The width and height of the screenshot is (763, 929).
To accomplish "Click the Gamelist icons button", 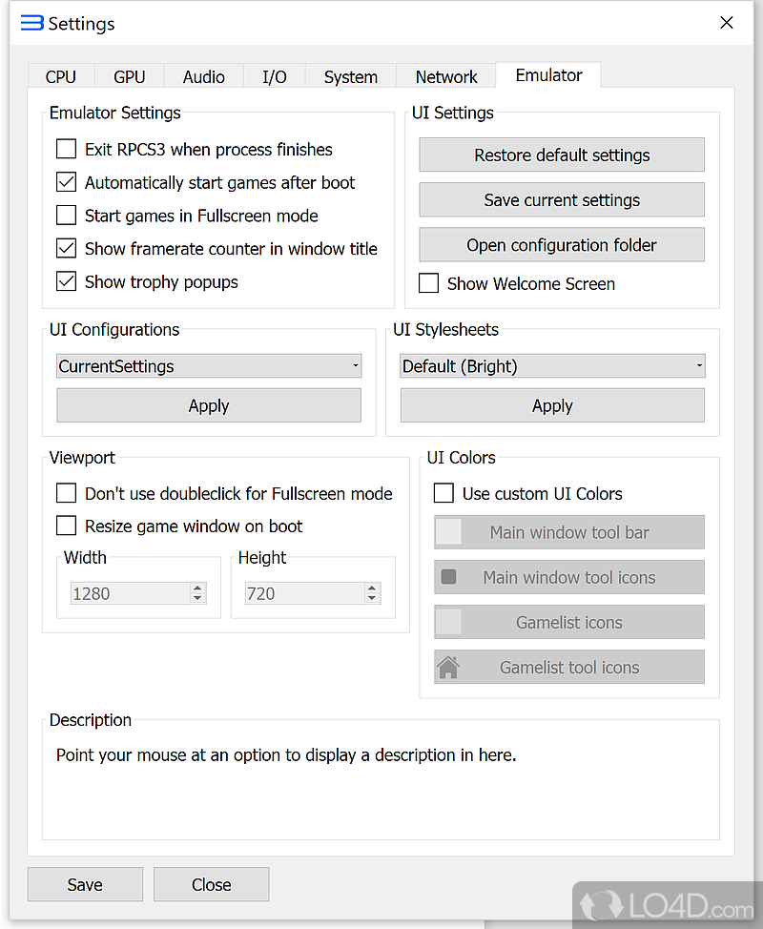I will (569, 622).
